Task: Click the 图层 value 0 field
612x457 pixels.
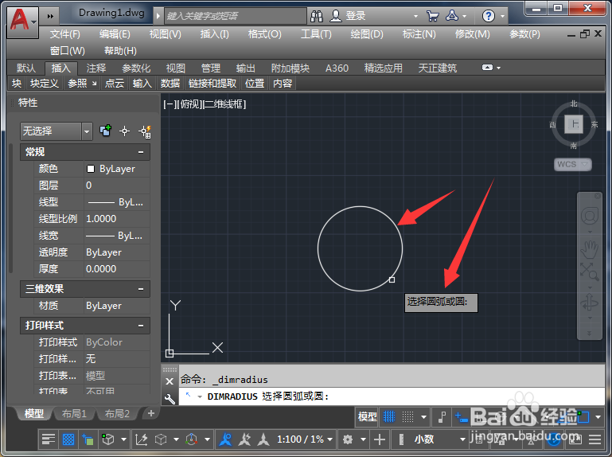Action: click(x=117, y=186)
